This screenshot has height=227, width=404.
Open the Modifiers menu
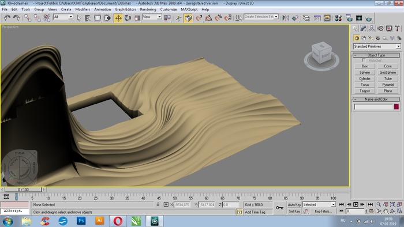[x=83, y=9]
